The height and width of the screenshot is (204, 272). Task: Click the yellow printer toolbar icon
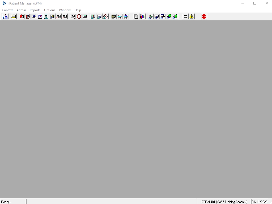[x=14, y=16]
